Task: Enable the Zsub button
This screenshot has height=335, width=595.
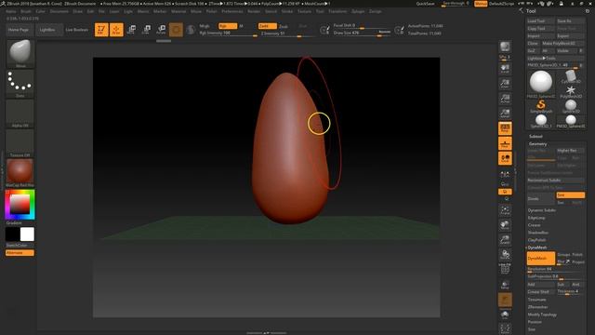Action: (283, 26)
